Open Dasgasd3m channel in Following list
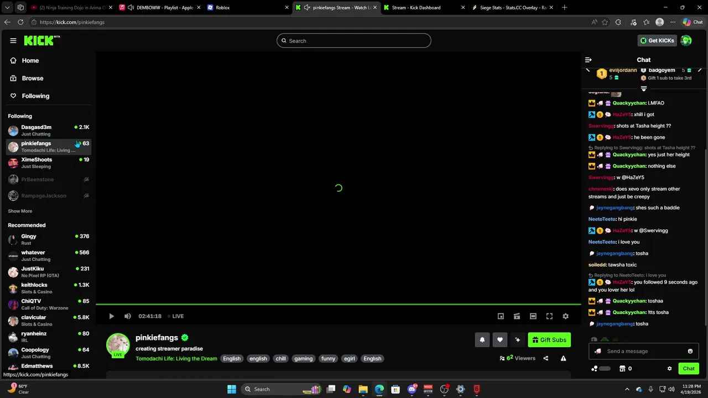Screen dimensions: 708x398 48,130
